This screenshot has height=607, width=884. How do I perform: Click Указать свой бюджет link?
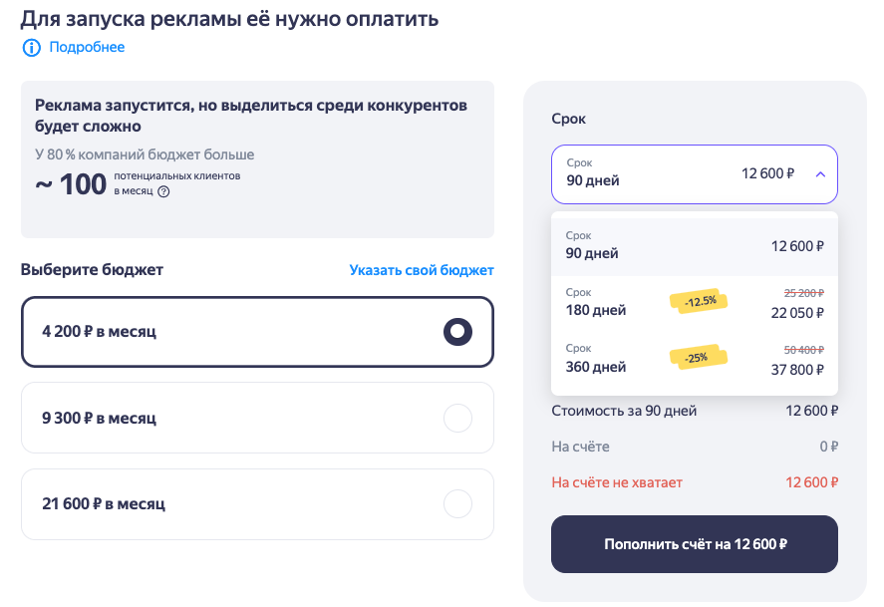pyautogui.click(x=422, y=270)
